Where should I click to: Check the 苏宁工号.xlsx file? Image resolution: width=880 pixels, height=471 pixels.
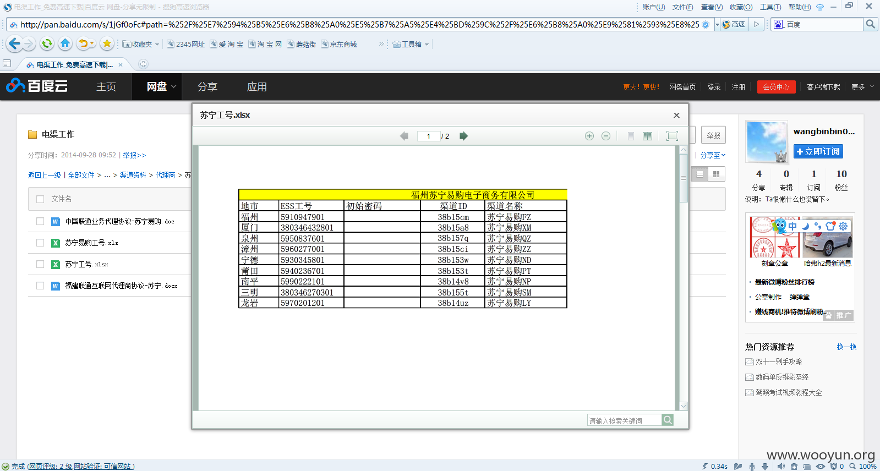(40, 264)
